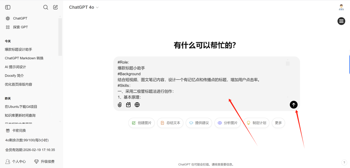Show 更多 suggestion options
This screenshot has height=168, width=350.
point(278,123)
